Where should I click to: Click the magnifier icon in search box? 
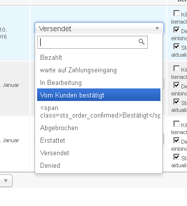click(x=141, y=42)
